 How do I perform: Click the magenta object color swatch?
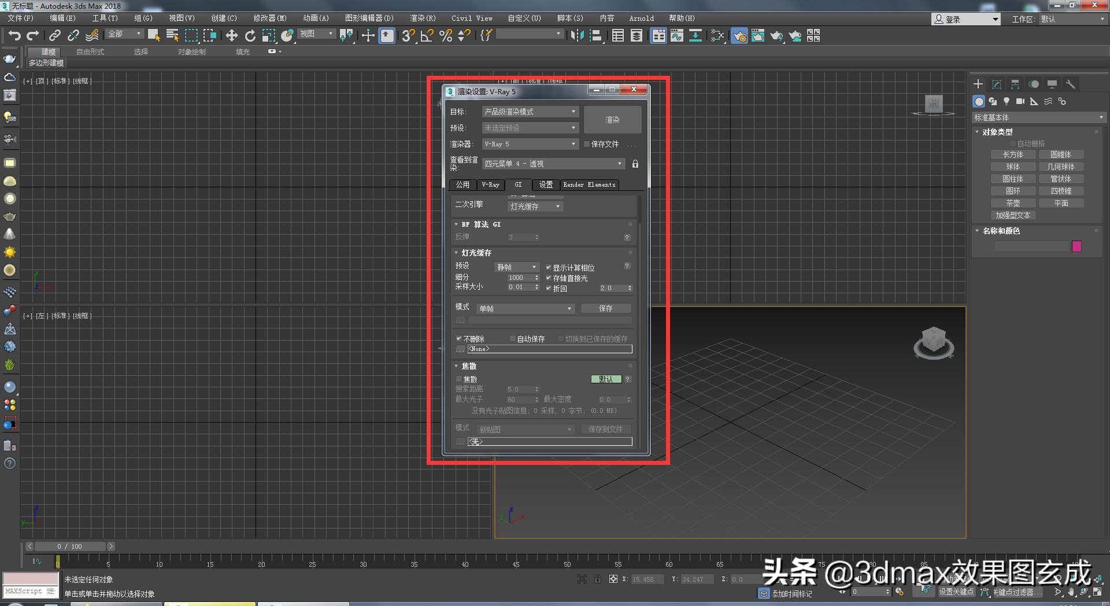tap(1076, 246)
